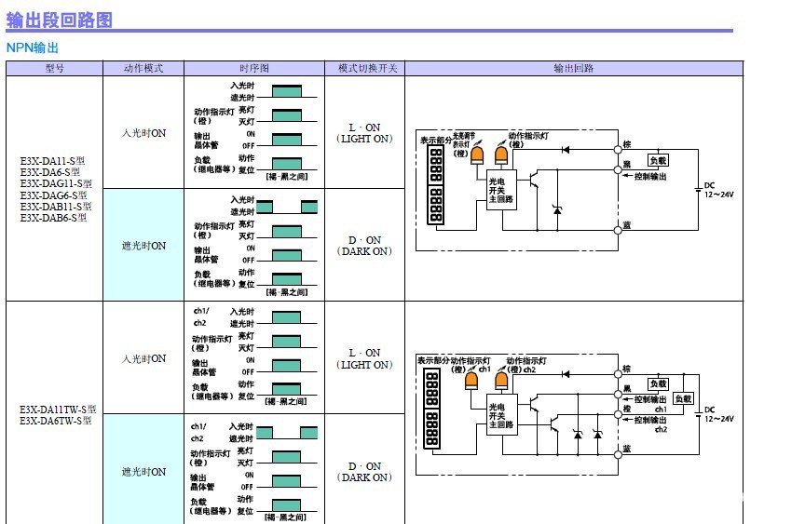This screenshot has width=805, height=524.
Task: Click model name E3X-DAB6-S型
Action: coord(52,218)
